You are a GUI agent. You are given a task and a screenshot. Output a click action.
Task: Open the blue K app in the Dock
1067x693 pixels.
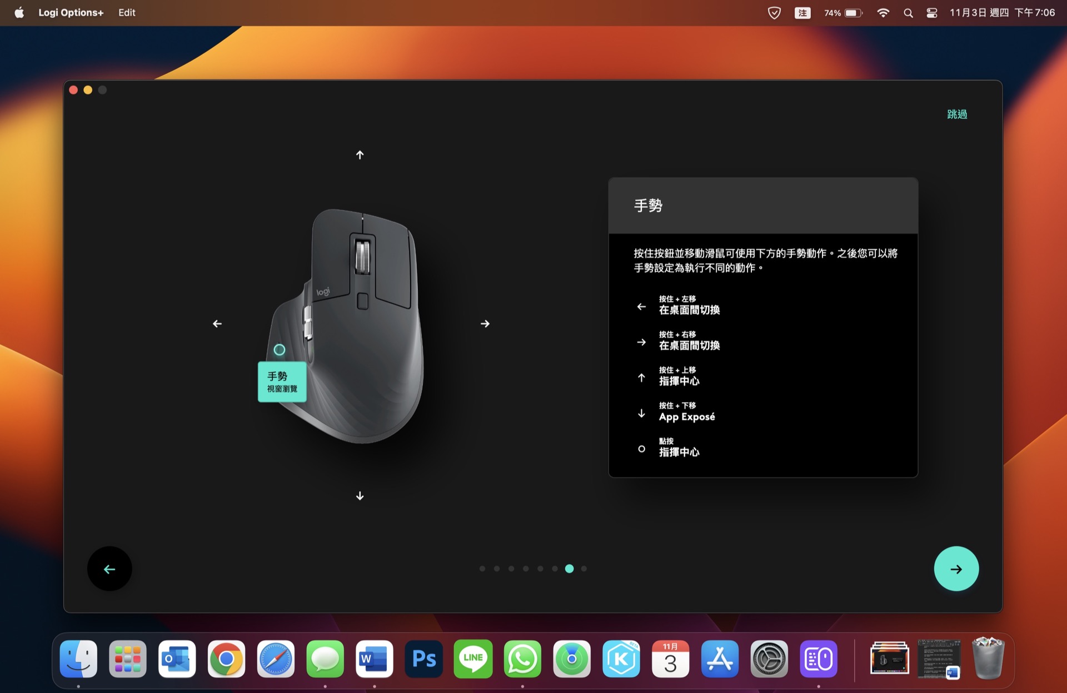click(621, 659)
